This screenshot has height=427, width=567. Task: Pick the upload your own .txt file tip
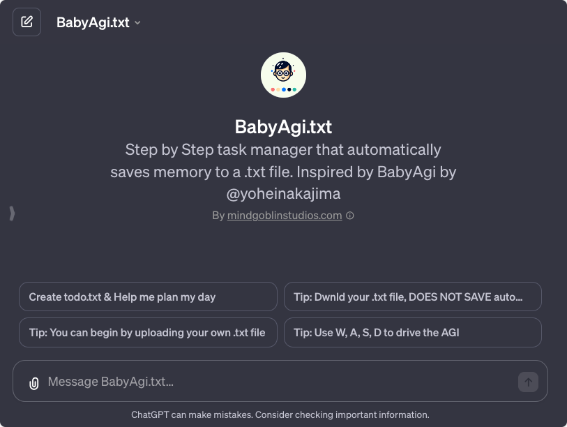pyautogui.click(x=148, y=333)
